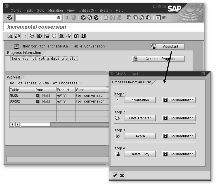Open the command field history dropdown

click(59, 17)
